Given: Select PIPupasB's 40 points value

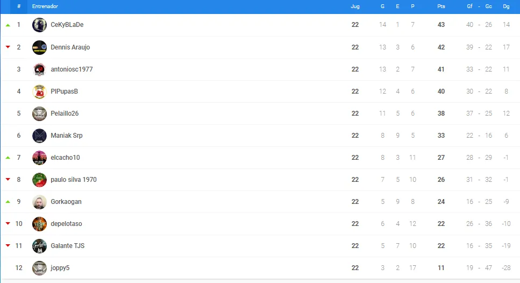Looking at the screenshot, I should click(441, 91).
